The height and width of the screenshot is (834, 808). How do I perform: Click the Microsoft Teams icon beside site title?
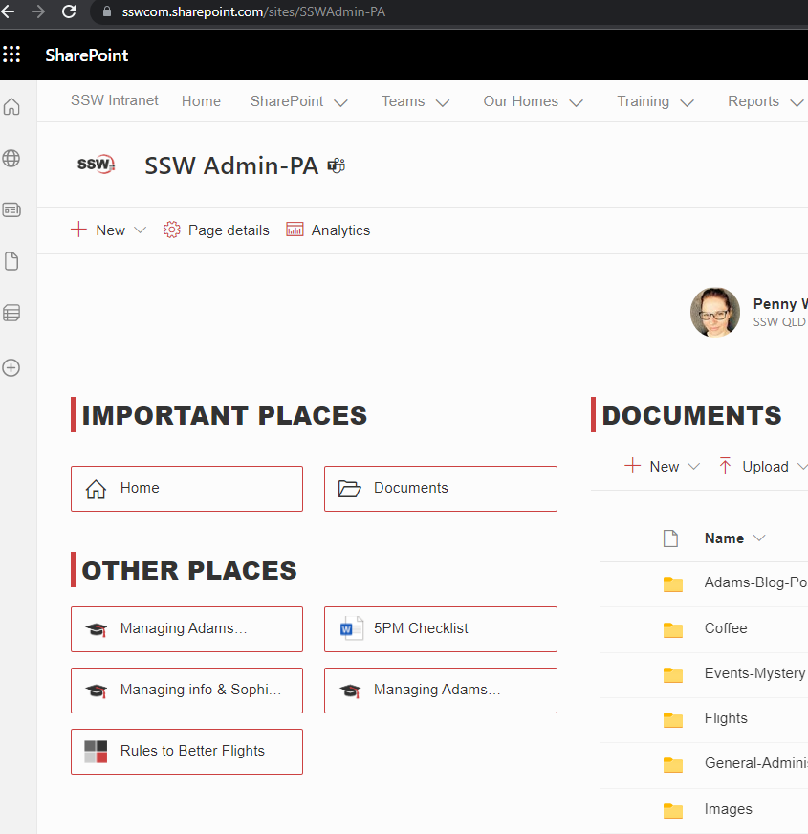tap(336, 165)
